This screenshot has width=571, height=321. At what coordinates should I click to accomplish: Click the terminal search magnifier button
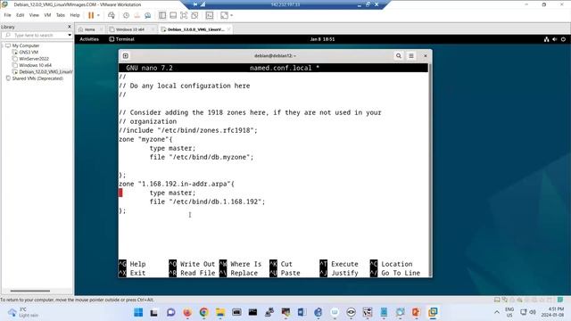[399, 55]
